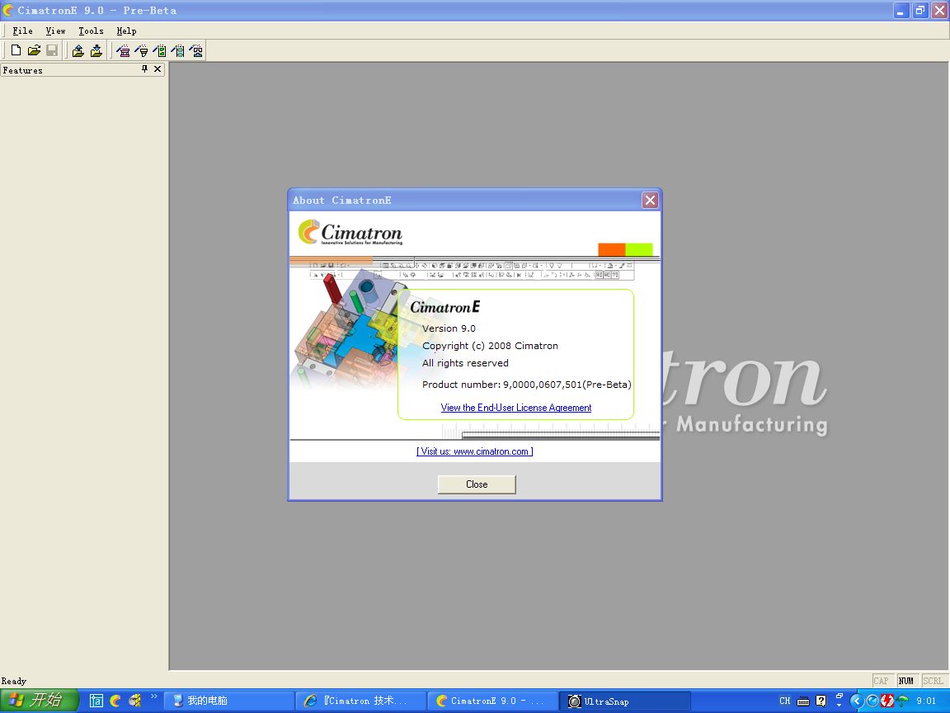Create a new file with the blank page icon
Screen dimensions: 950x713
pyautogui.click(x=16, y=51)
